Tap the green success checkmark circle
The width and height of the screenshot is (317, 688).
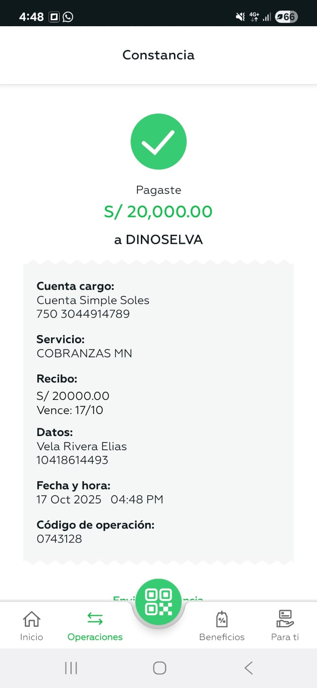click(x=158, y=141)
